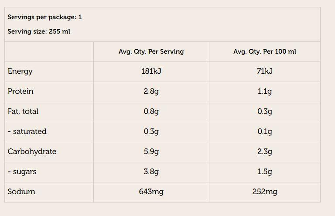Image resolution: width=335 pixels, height=216 pixels.
Task: Click the 71kJ energy value
Action: [x=264, y=71]
